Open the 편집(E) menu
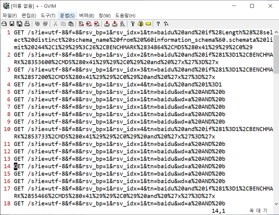279x215 pixels. tap(29, 16)
